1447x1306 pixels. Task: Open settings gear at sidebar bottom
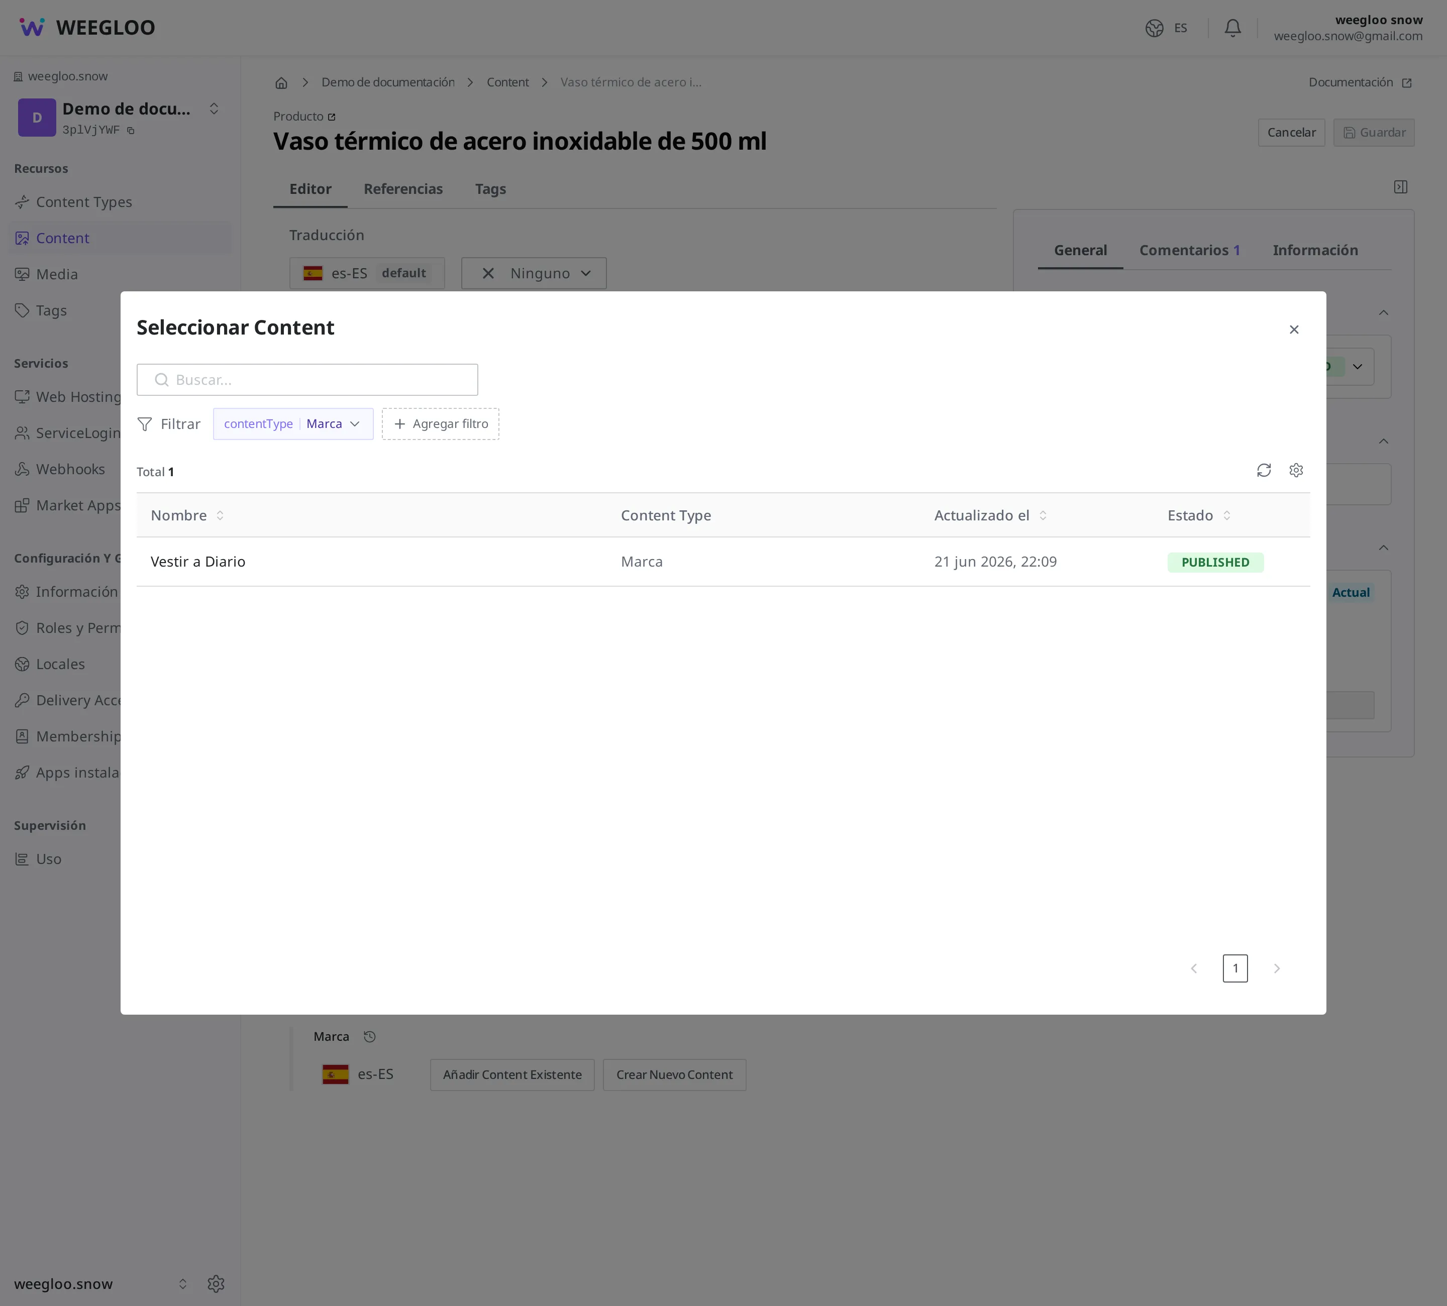pyautogui.click(x=216, y=1284)
